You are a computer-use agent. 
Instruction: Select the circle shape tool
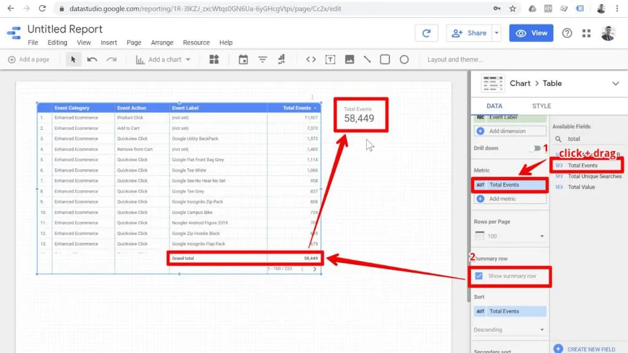tap(404, 59)
